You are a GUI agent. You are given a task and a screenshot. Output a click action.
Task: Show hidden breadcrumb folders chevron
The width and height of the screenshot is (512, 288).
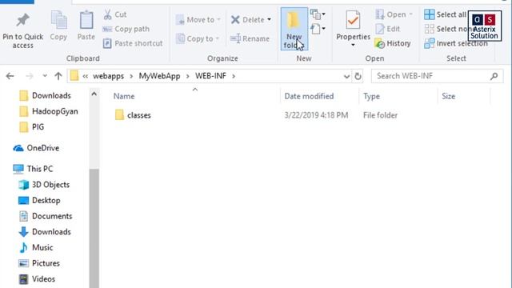(86, 76)
